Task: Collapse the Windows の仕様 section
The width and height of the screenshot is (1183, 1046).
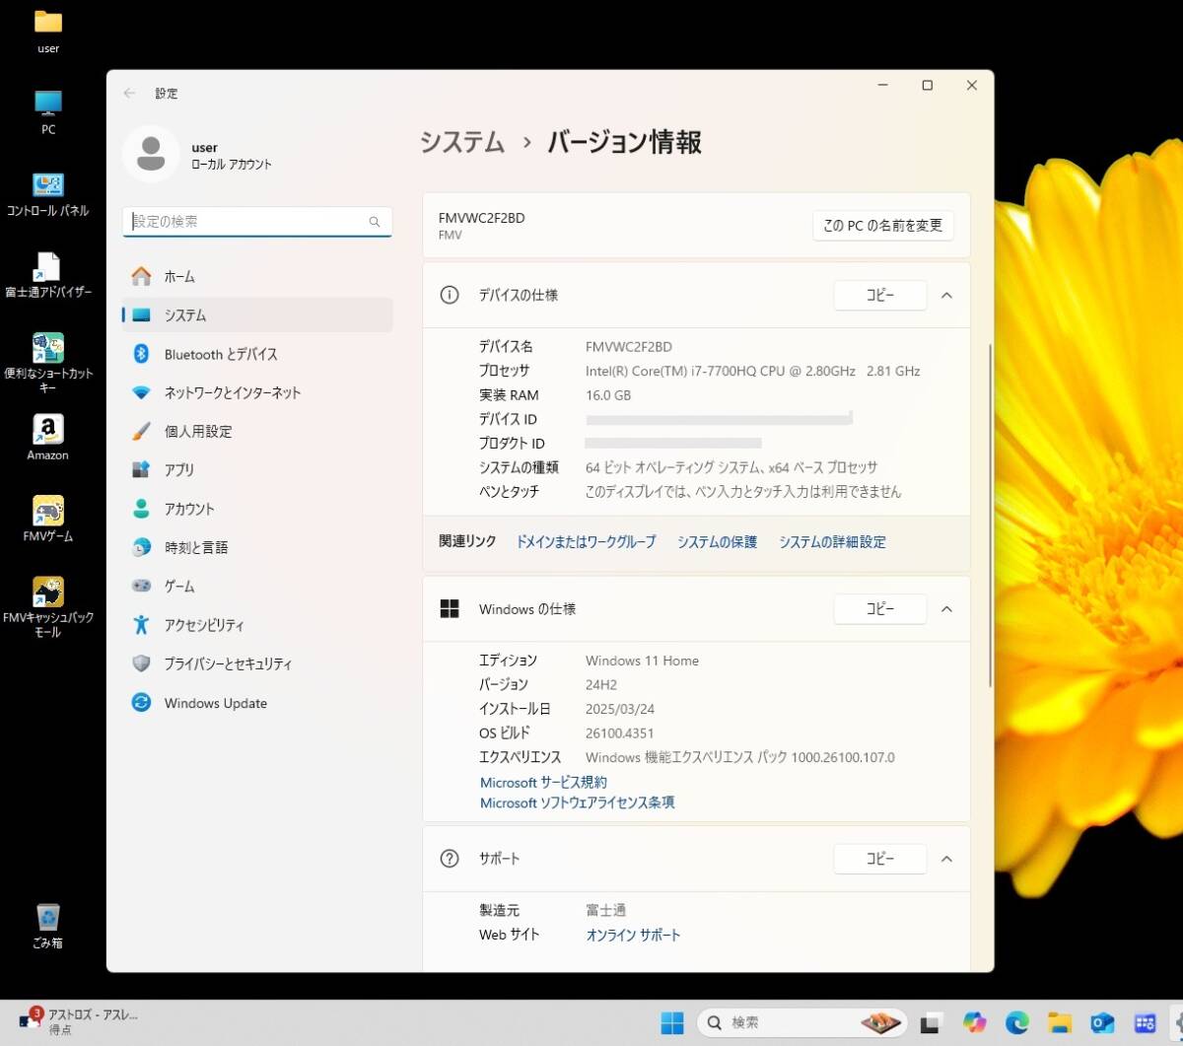Action: pyautogui.click(x=946, y=609)
